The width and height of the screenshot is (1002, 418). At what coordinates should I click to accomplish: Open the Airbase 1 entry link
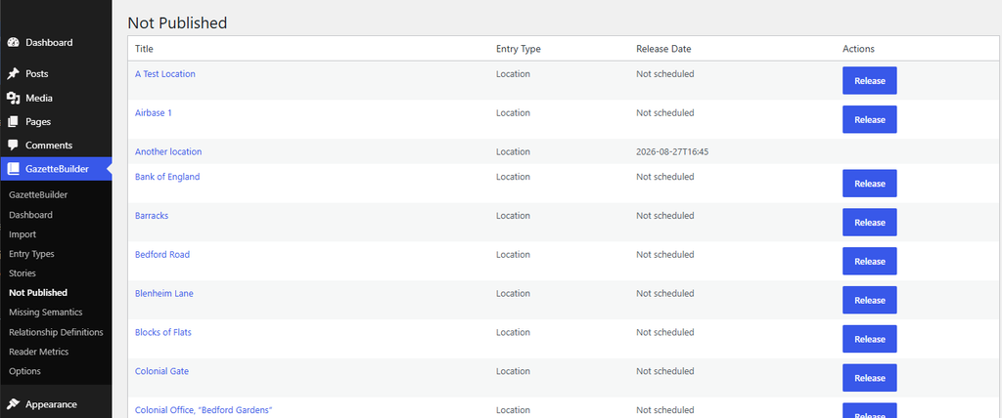click(x=154, y=113)
